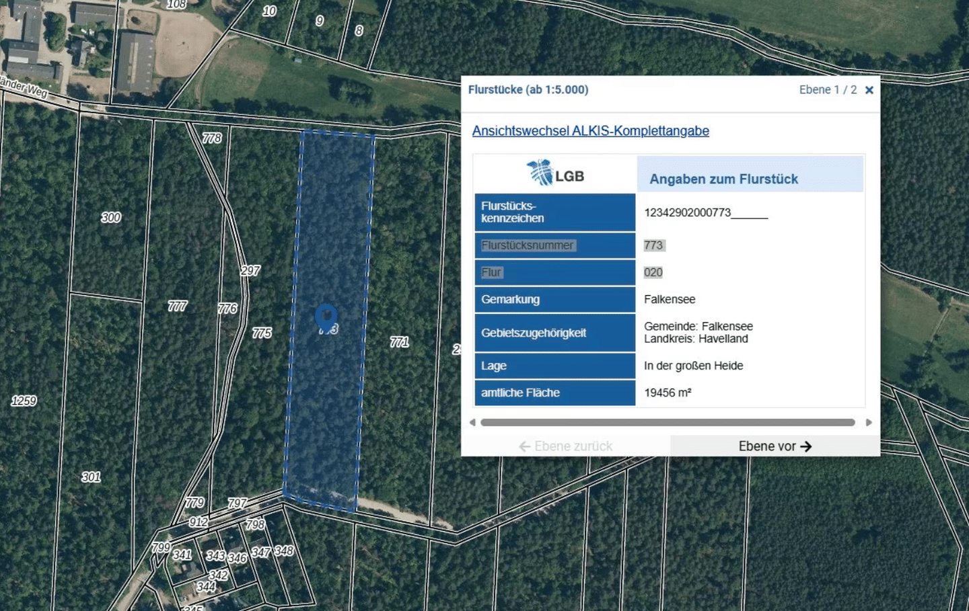Click the Angaben zum Flurstück heading
969x611 pixels.
(723, 179)
